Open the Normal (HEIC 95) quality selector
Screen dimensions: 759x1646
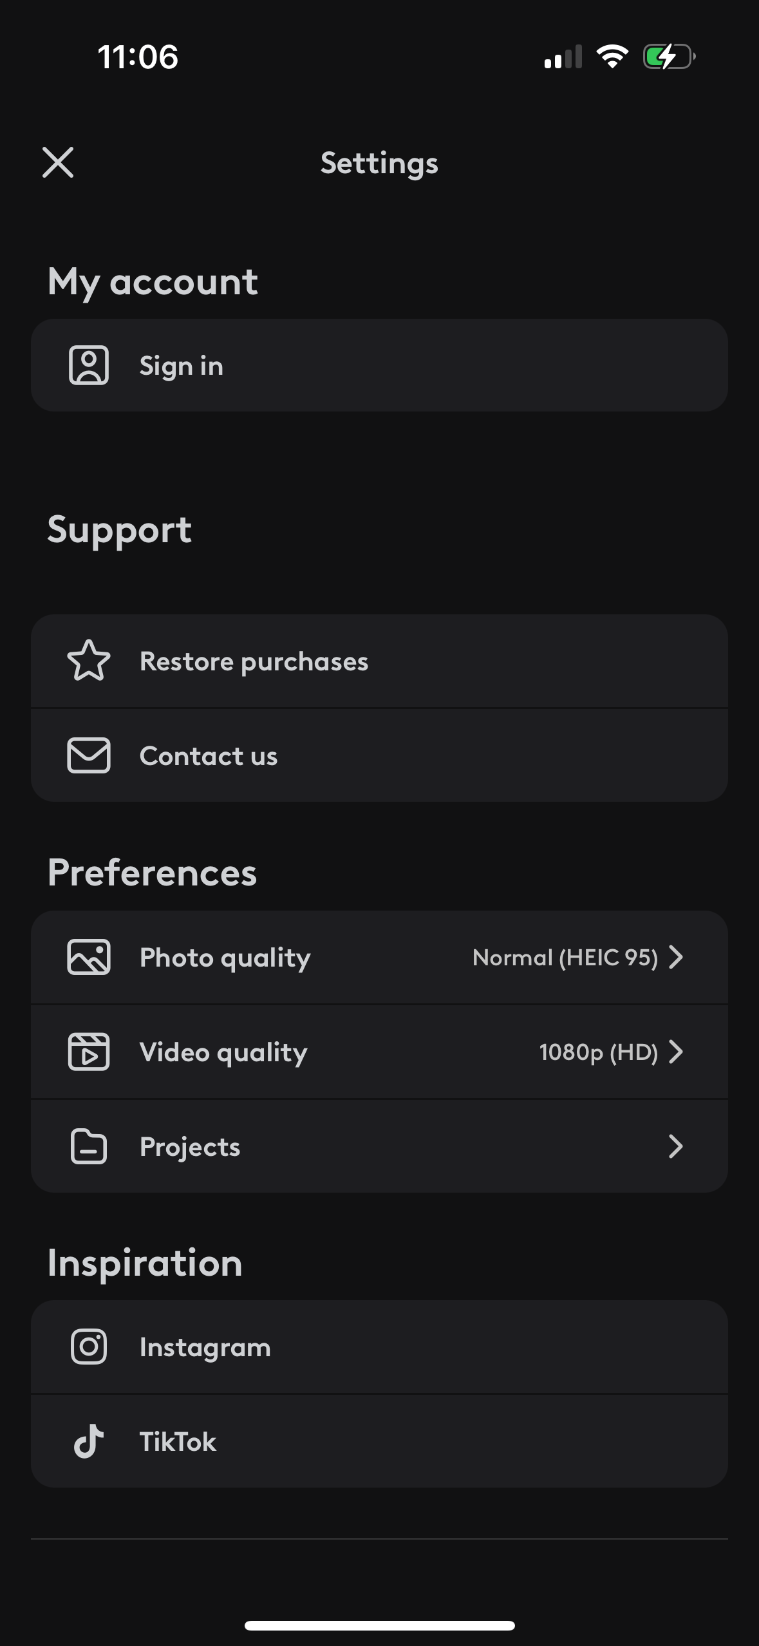coord(565,958)
